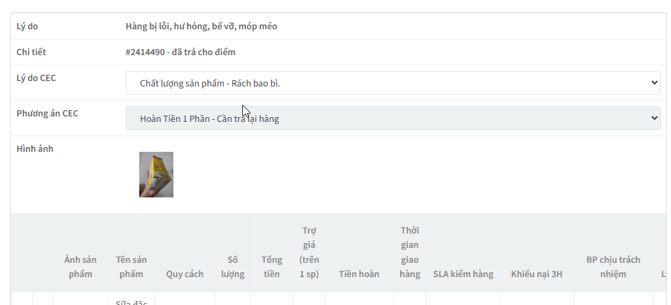
Task: Click the "Lý do CEC" label
Action: (36, 78)
